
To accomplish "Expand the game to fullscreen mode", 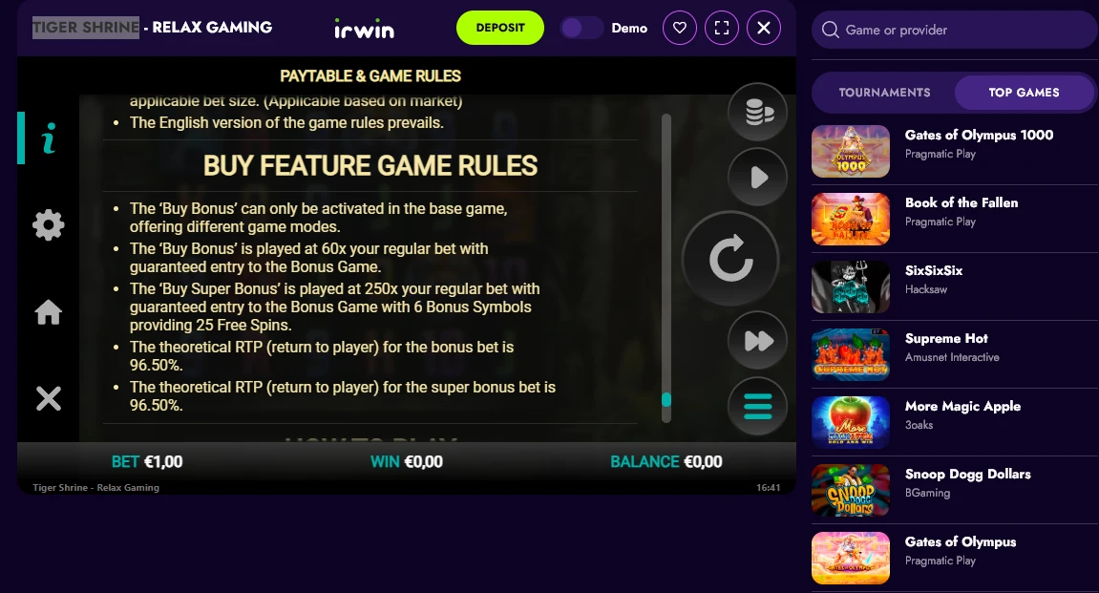I will coord(721,28).
